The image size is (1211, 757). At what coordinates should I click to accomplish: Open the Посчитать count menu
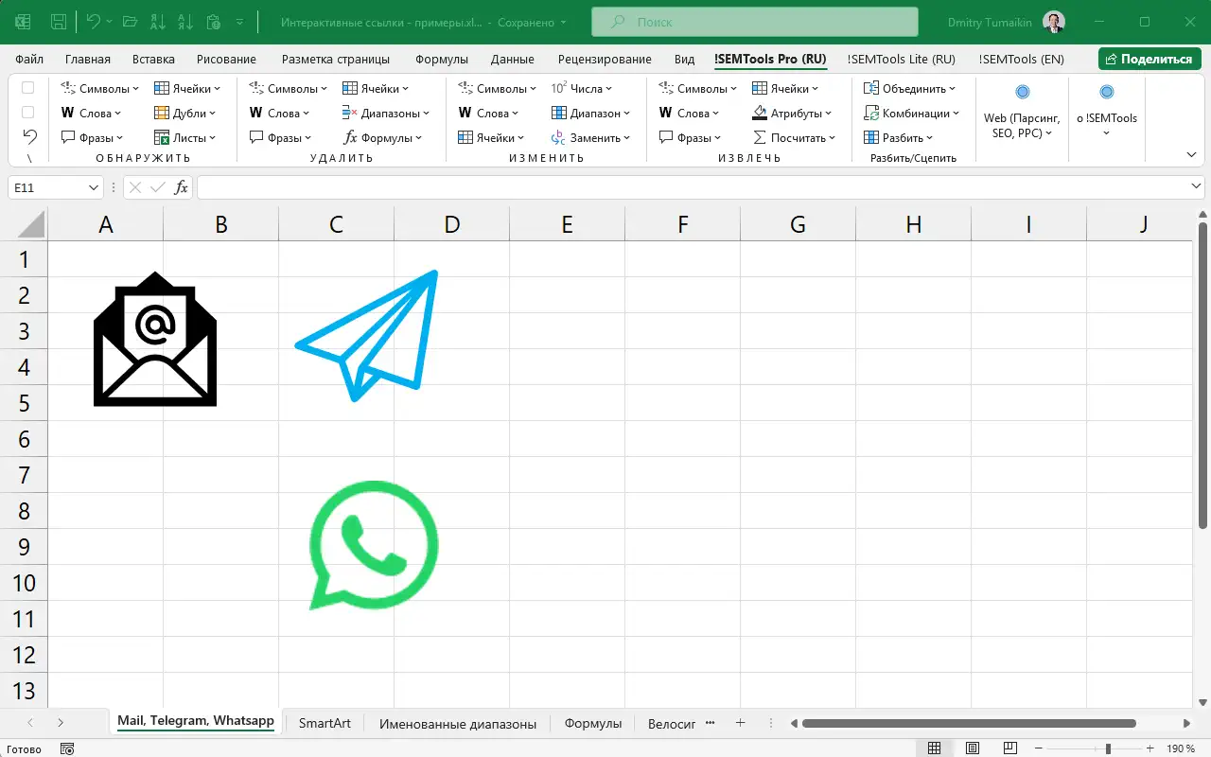click(x=794, y=137)
